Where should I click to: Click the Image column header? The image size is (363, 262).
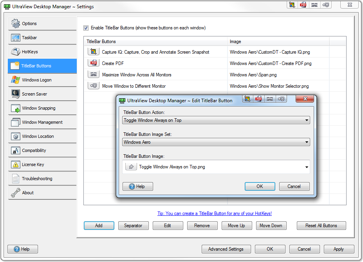278,42
